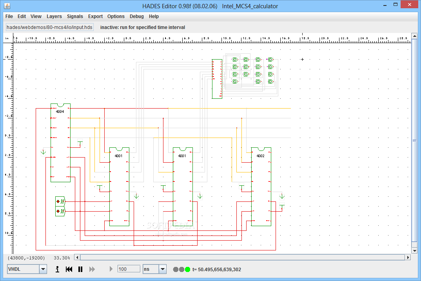Open the Export menu
This screenshot has width=421, height=281.
[x=95, y=16]
